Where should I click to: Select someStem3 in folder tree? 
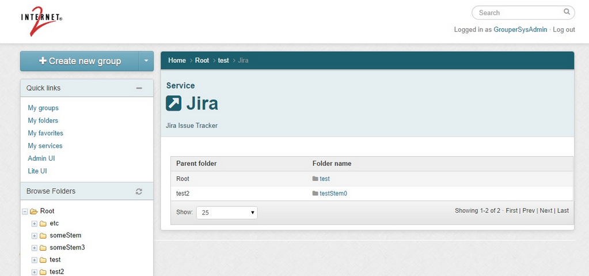[x=67, y=247]
